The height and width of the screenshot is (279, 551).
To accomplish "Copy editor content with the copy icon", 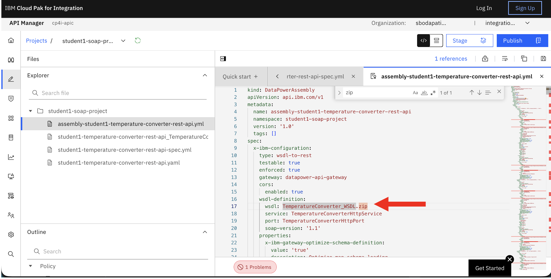I will coord(524,59).
